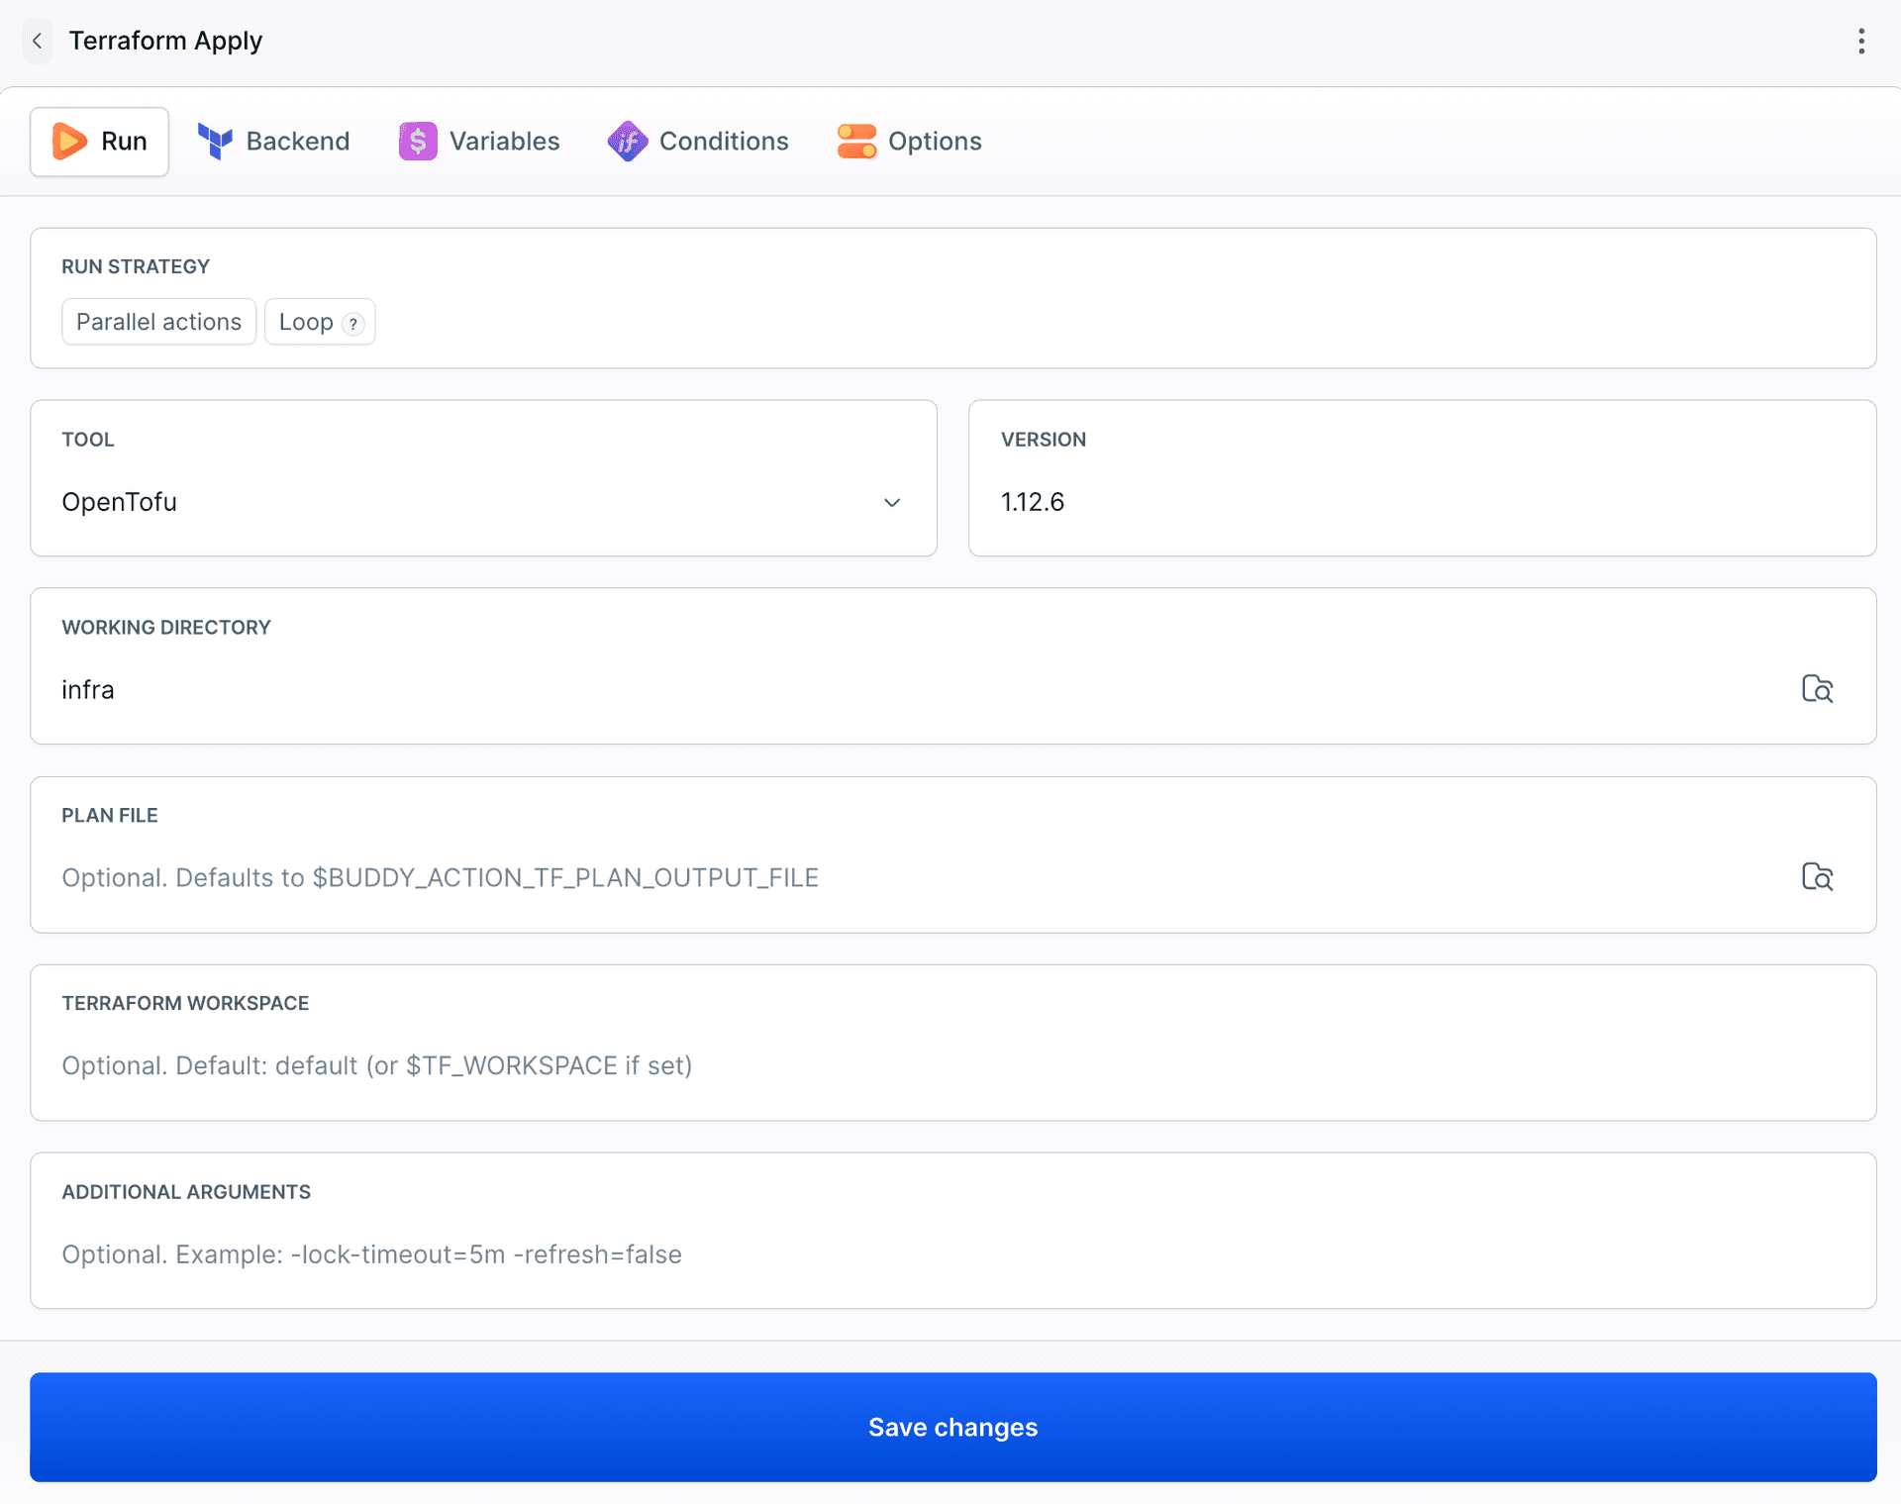Switch to the Run tab
This screenshot has width=1901, height=1504.
click(99, 142)
